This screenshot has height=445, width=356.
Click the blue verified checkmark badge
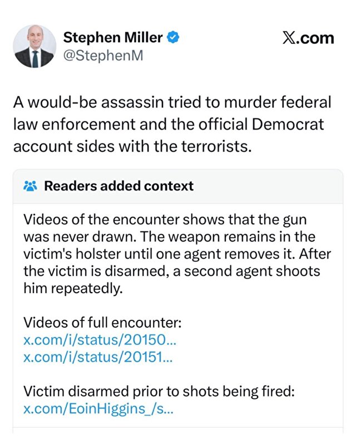pos(174,38)
